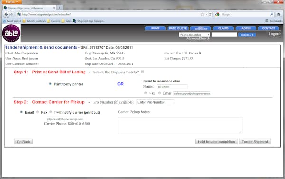Click the browser back arrow button
The width and height of the screenshot is (285, 179).
[x=6, y=14]
